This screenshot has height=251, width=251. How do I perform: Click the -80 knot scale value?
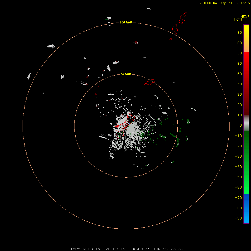tap(238, 208)
